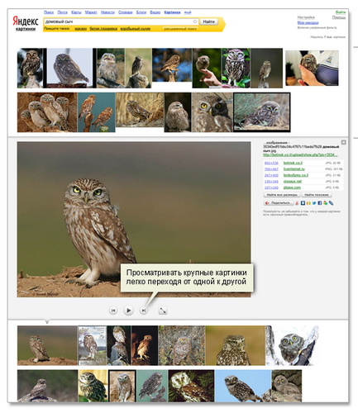Switch to the Карты tab
Image resolution: width=358 pixels, height=413 pixels.
click(x=76, y=12)
